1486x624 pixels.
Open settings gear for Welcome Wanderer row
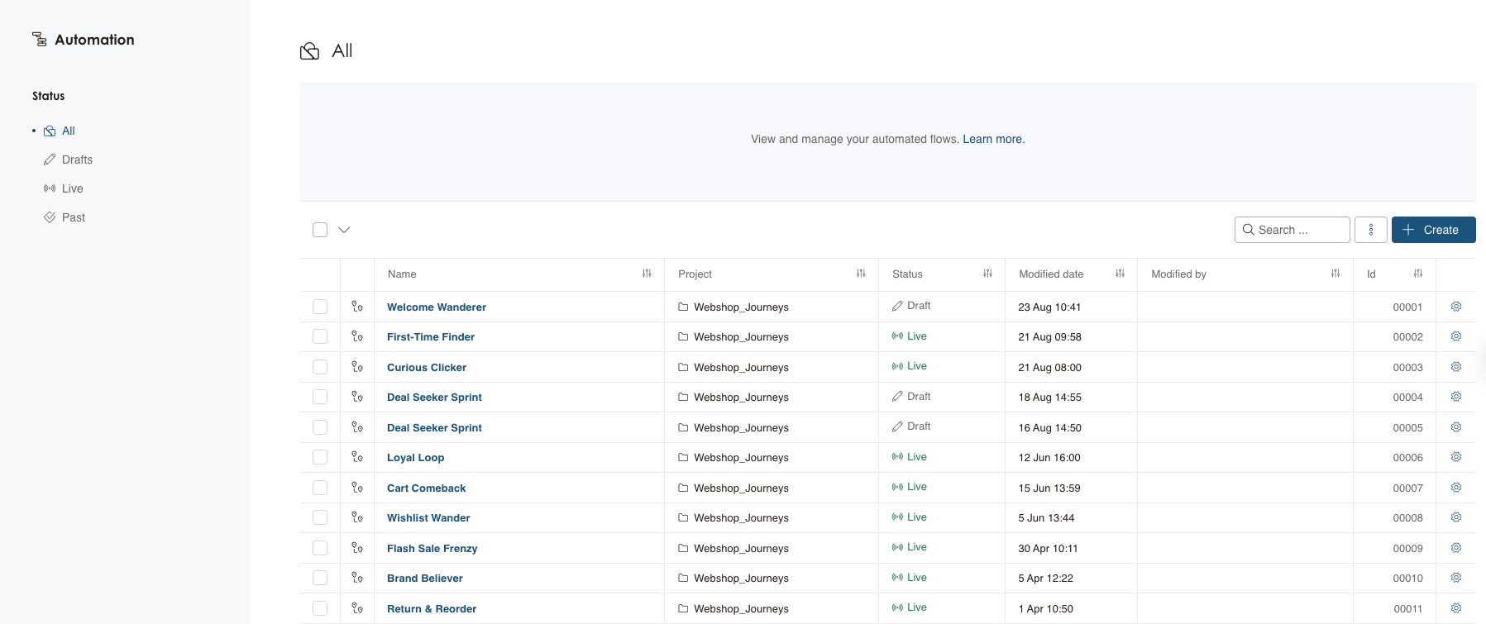point(1455,307)
